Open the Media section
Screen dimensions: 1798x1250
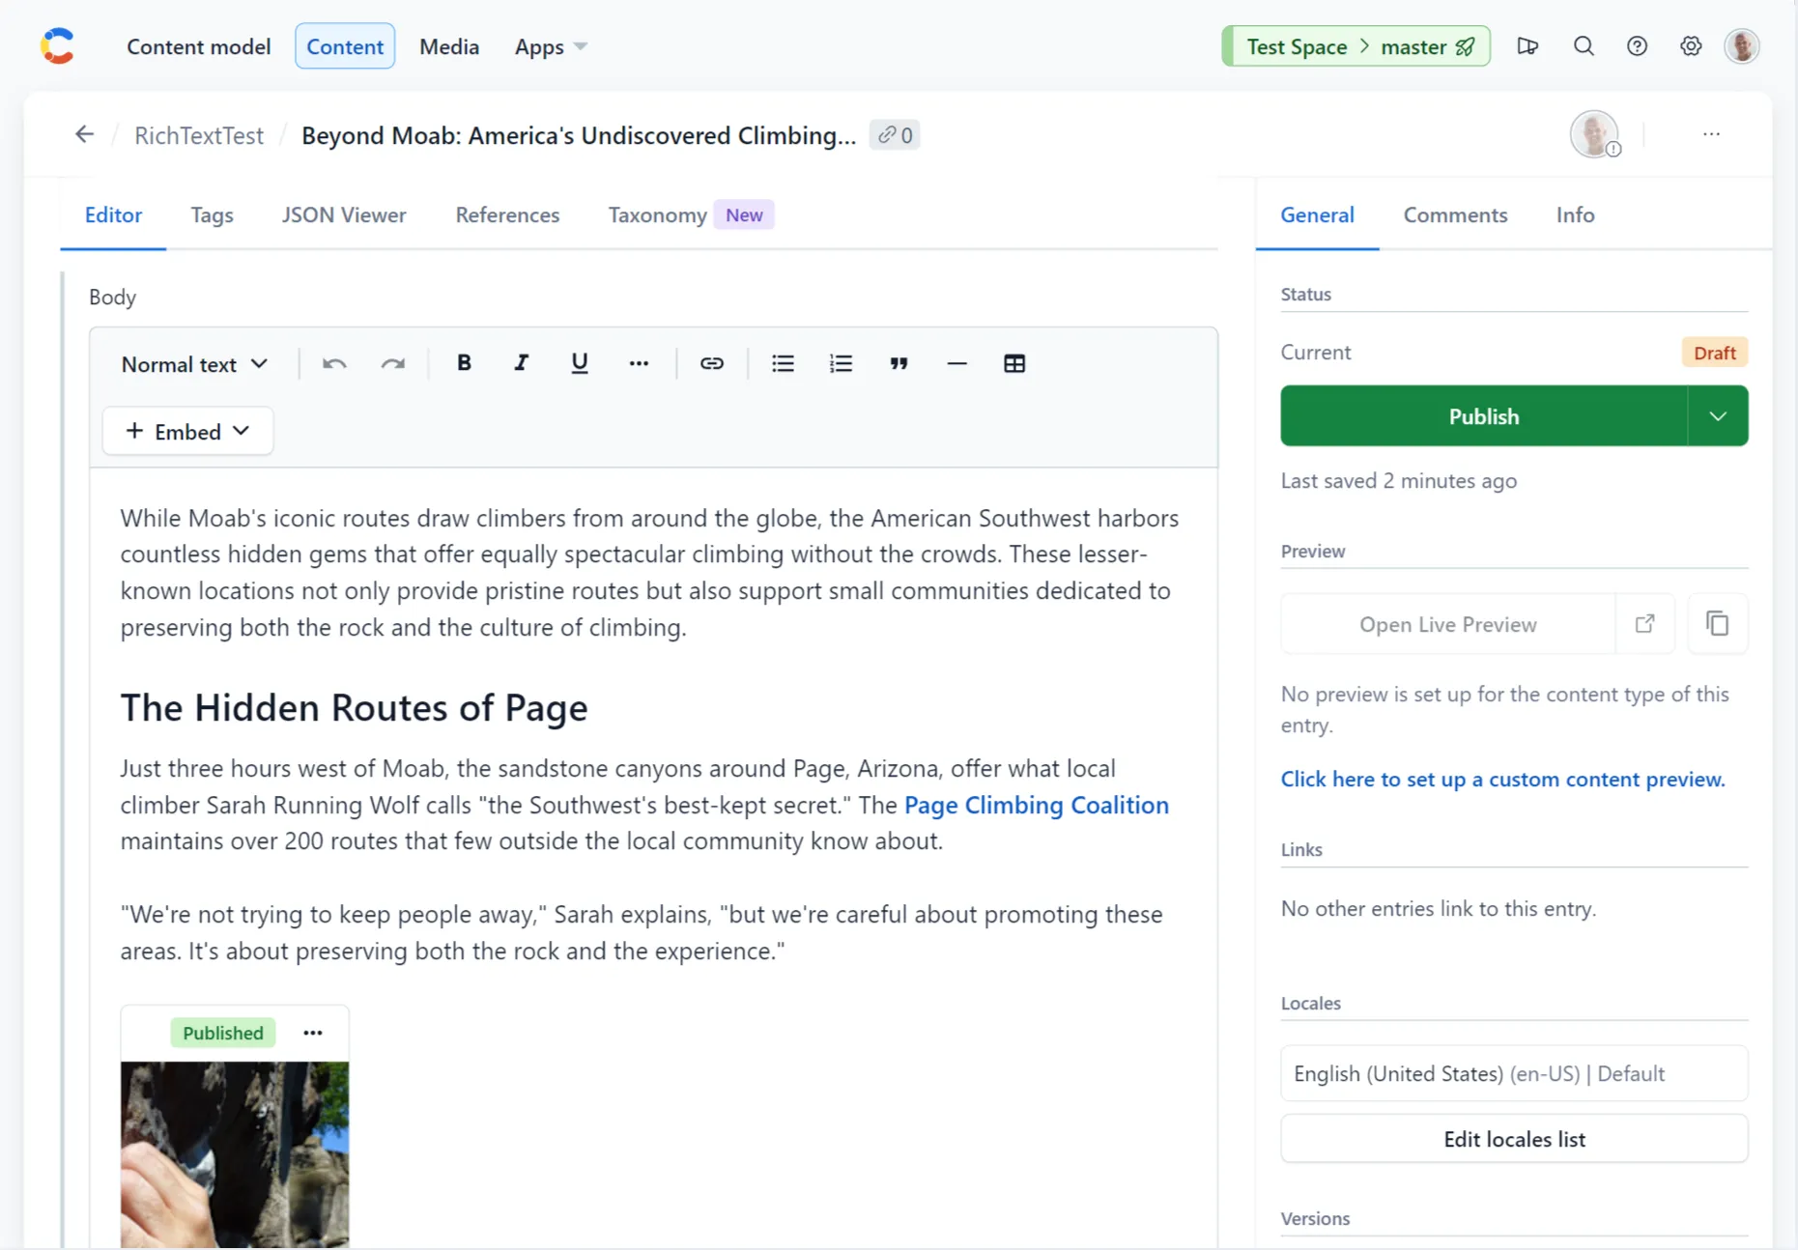tap(449, 46)
